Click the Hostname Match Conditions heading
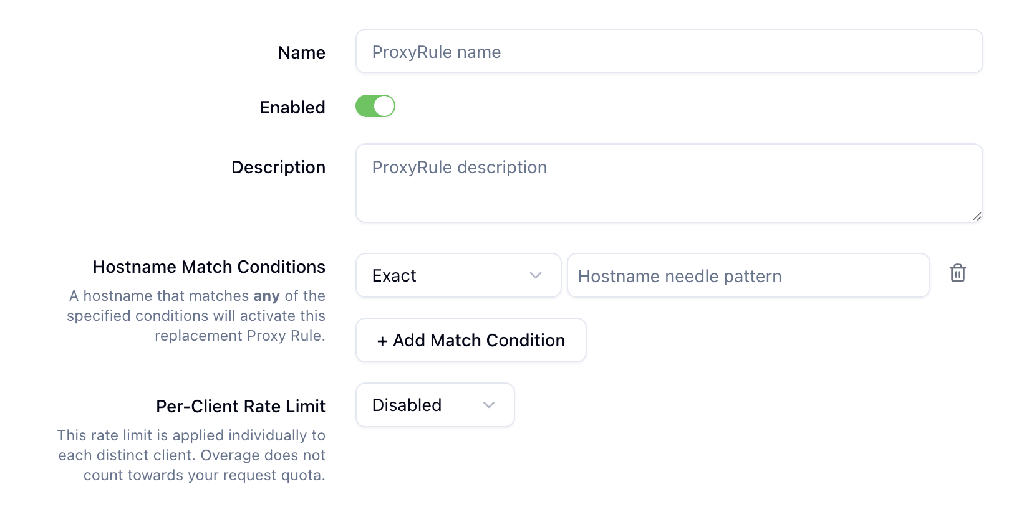This screenshot has height=507, width=1009. pyautogui.click(x=209, y=267)
